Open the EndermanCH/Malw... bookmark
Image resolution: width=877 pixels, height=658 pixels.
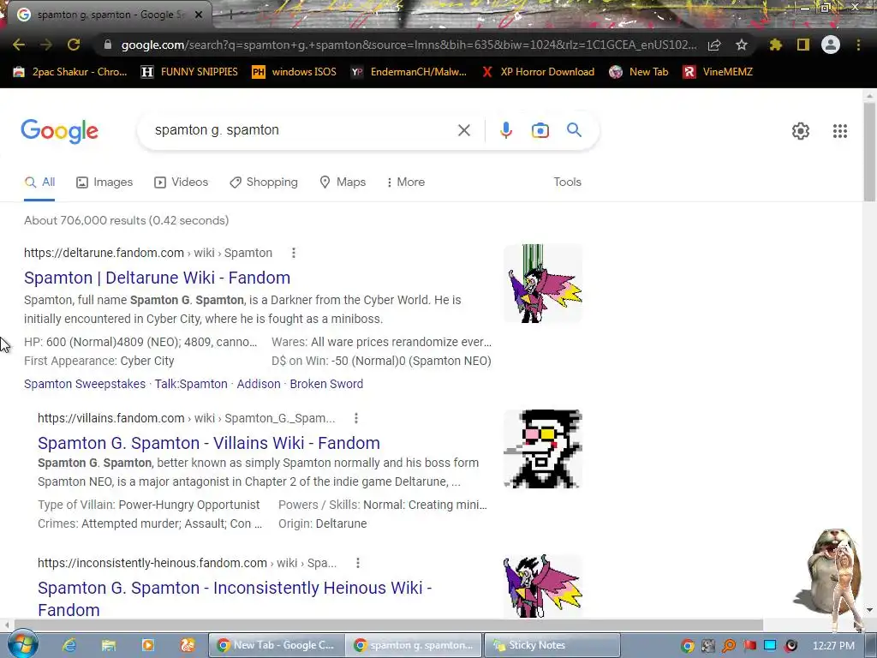pyautogui.click(x=409, y=72)
